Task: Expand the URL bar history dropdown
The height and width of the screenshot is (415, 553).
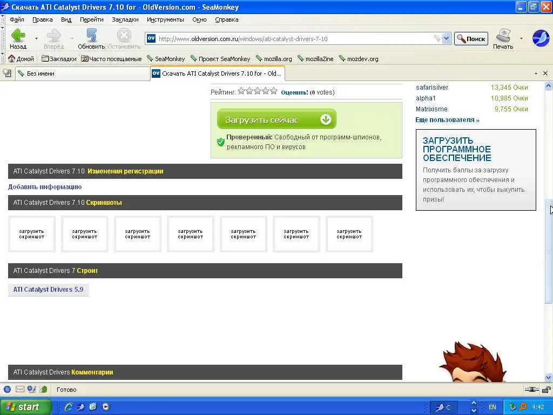Action: (447, 38)
